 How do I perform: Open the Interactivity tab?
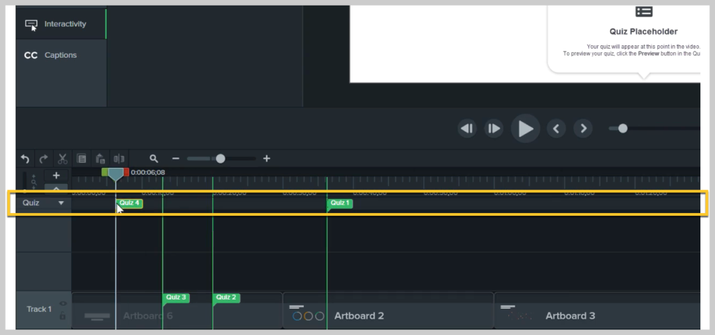click(x=61, y=24)
